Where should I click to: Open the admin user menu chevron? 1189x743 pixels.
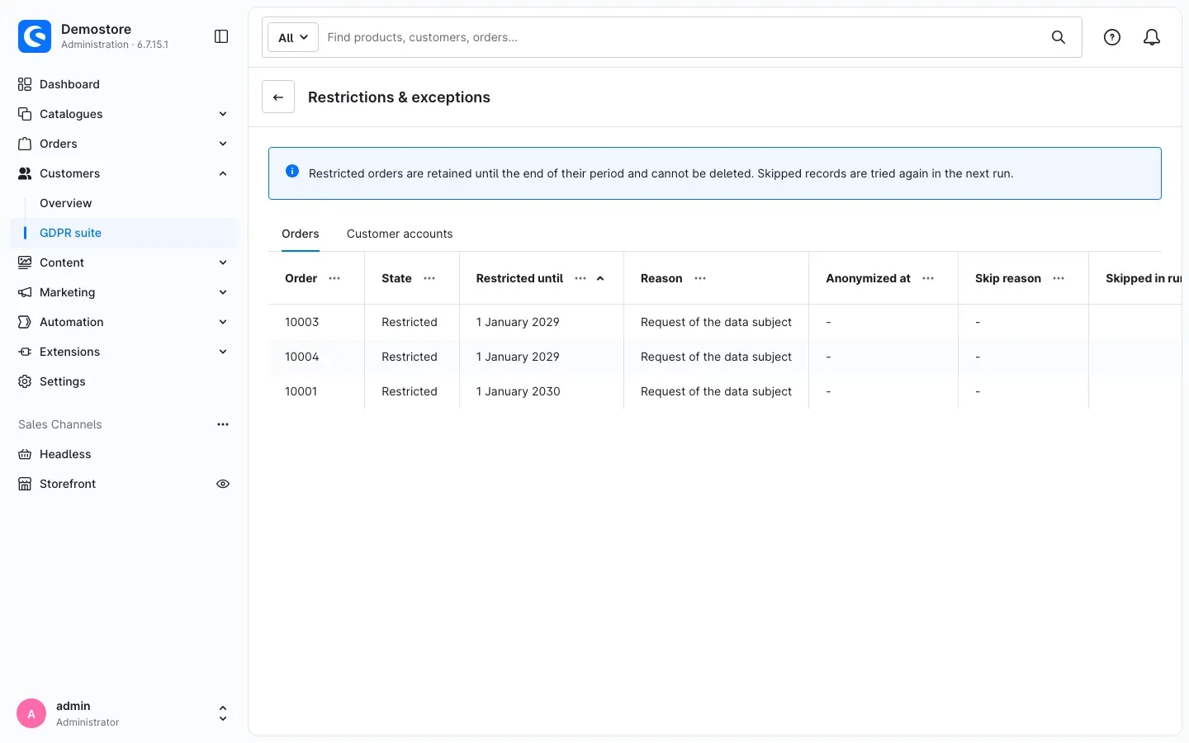click(x=223, y=713)
